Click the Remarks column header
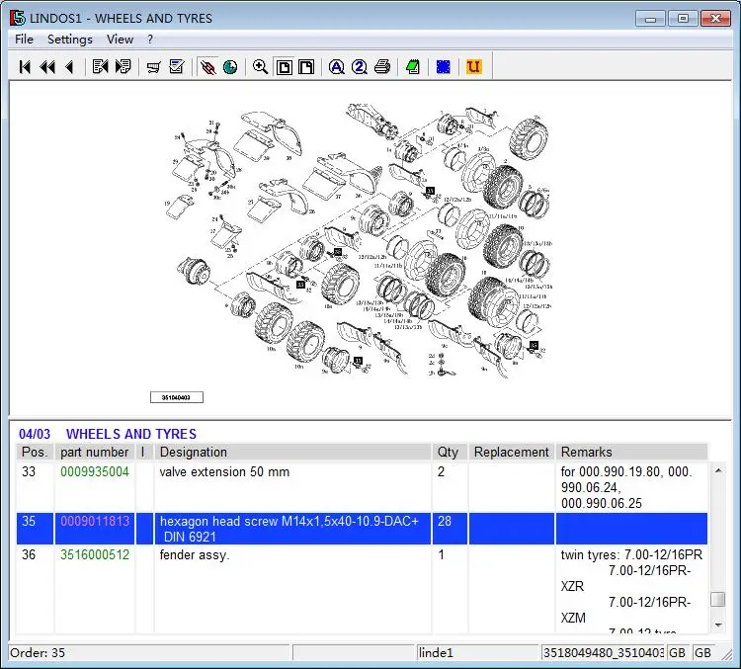This screenshot has width=741, height=669. [x=631, y=452]
